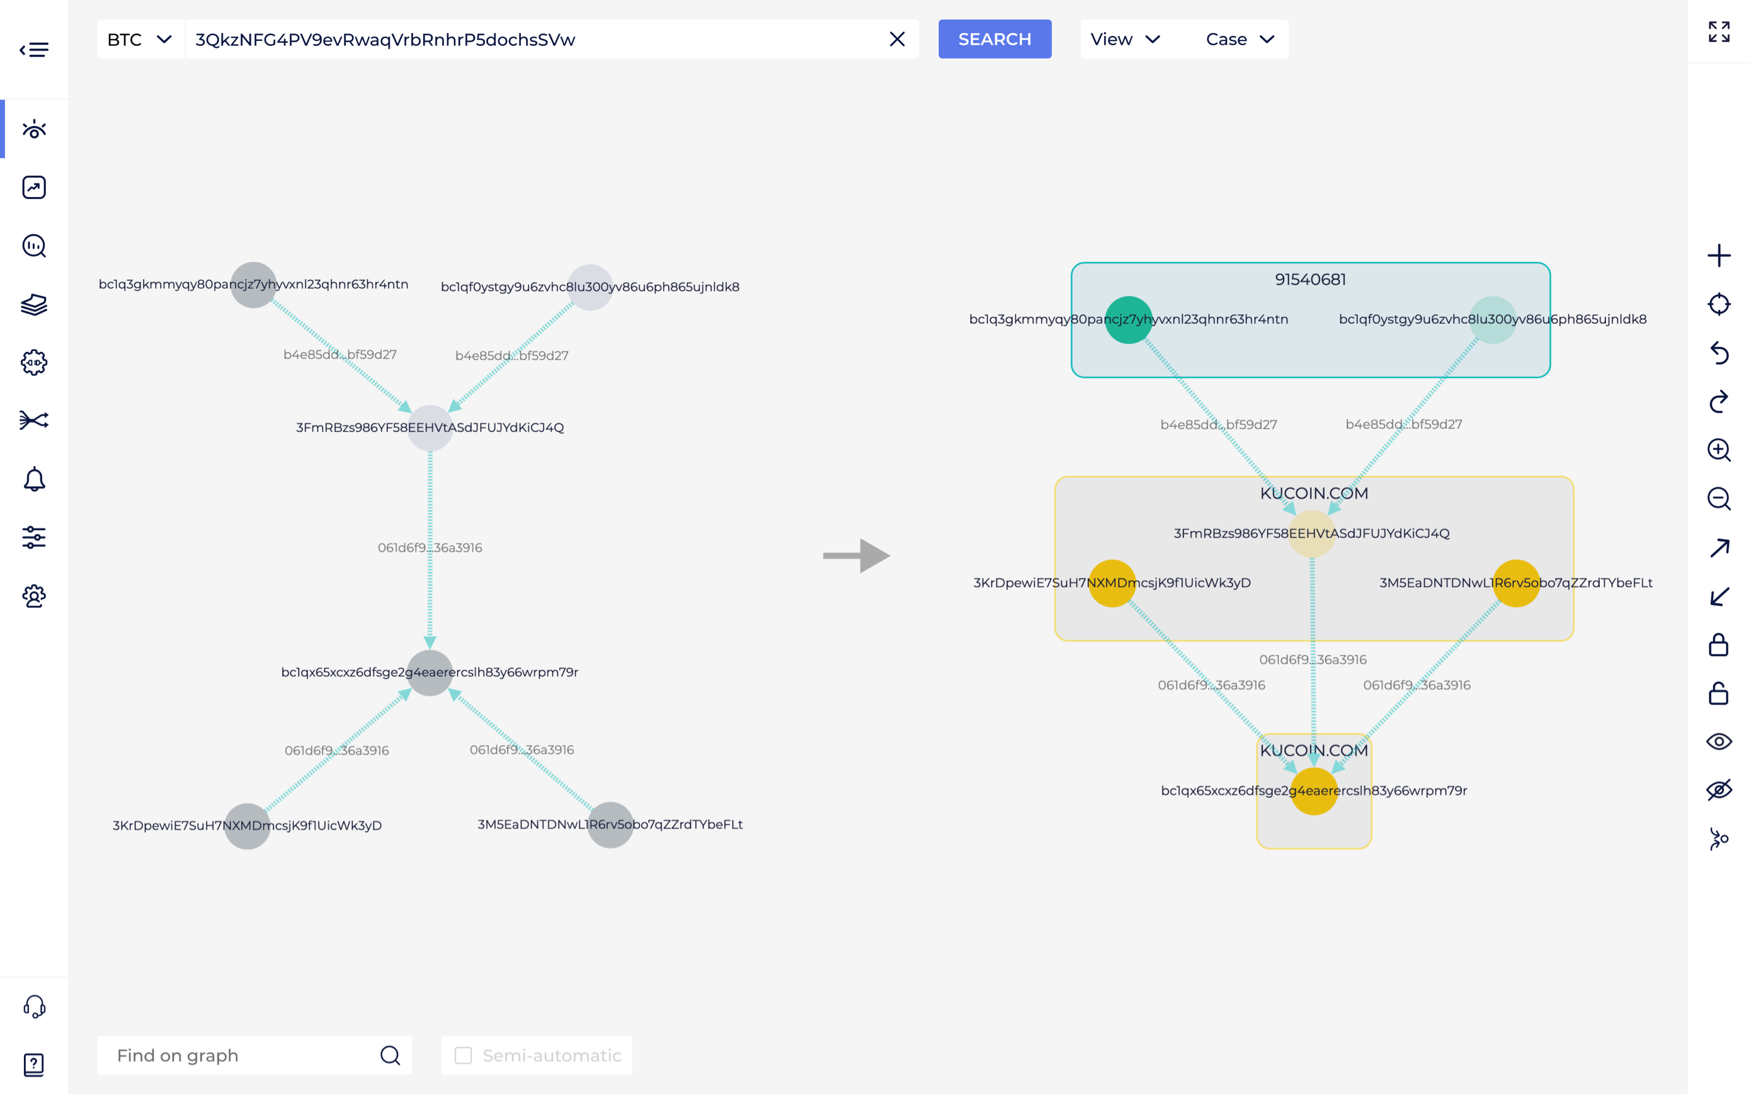Zoom in using the magnifier plus icon
Viewport: 1751px width, 1096px height.
click(1719, 450)
